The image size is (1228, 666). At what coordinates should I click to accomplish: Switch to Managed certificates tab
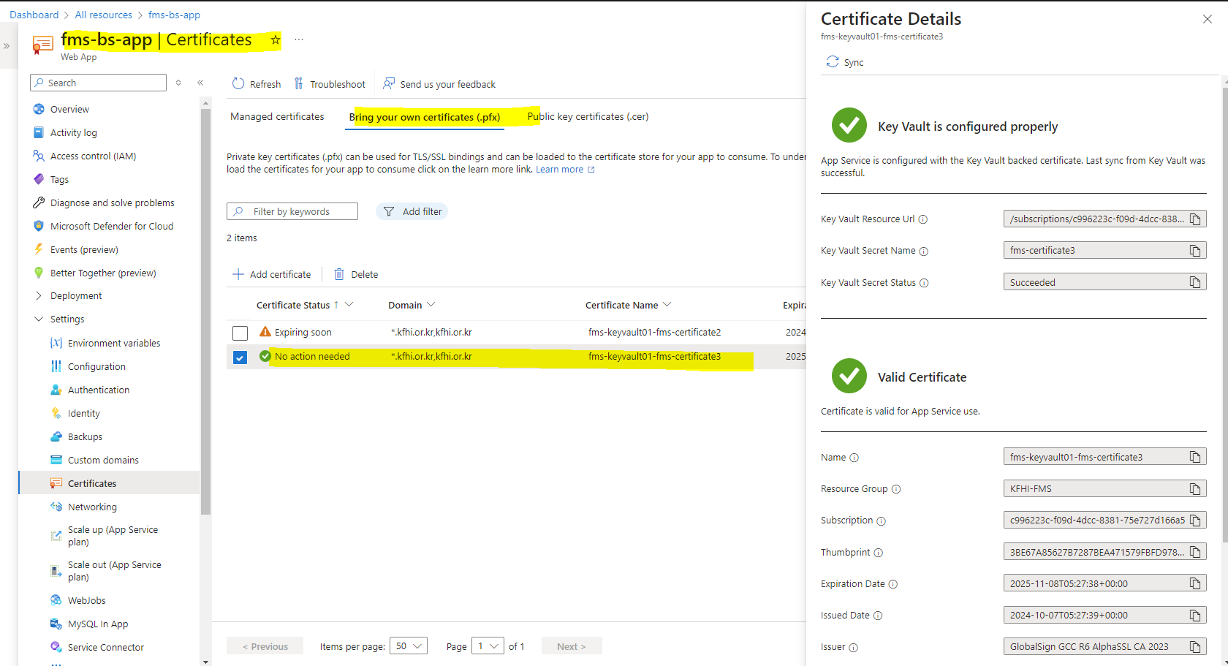coord(277,116)
